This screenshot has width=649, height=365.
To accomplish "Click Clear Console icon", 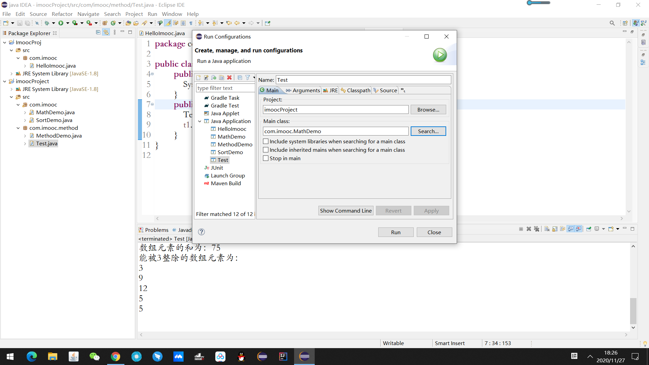I will tap(547, 229).
